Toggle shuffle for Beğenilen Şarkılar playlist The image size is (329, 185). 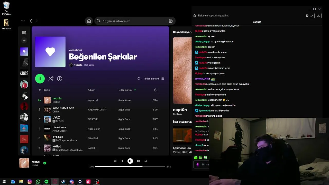tap(51, 79)
